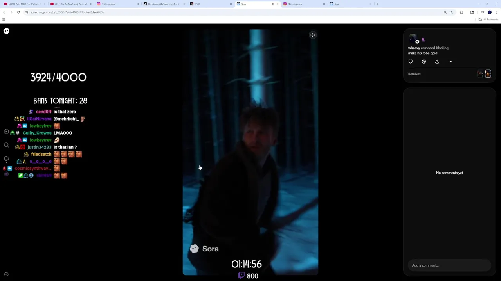
Task: Go back with the browser back arrow
Action: pyautogui.click(x=4, y=12)
